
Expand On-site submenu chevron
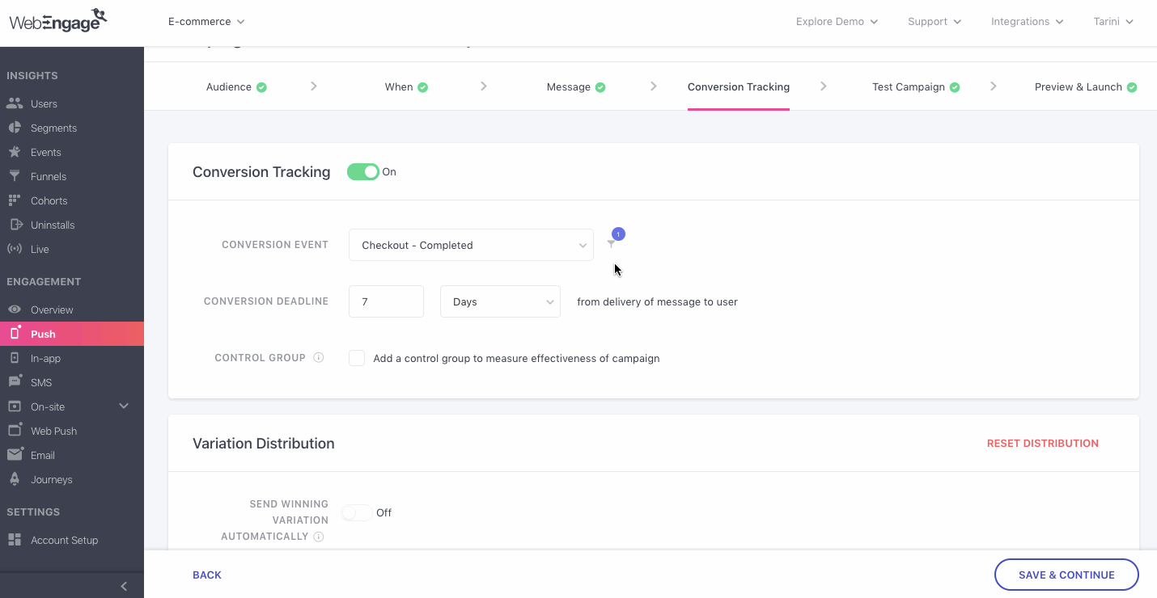tap(124, 406)
